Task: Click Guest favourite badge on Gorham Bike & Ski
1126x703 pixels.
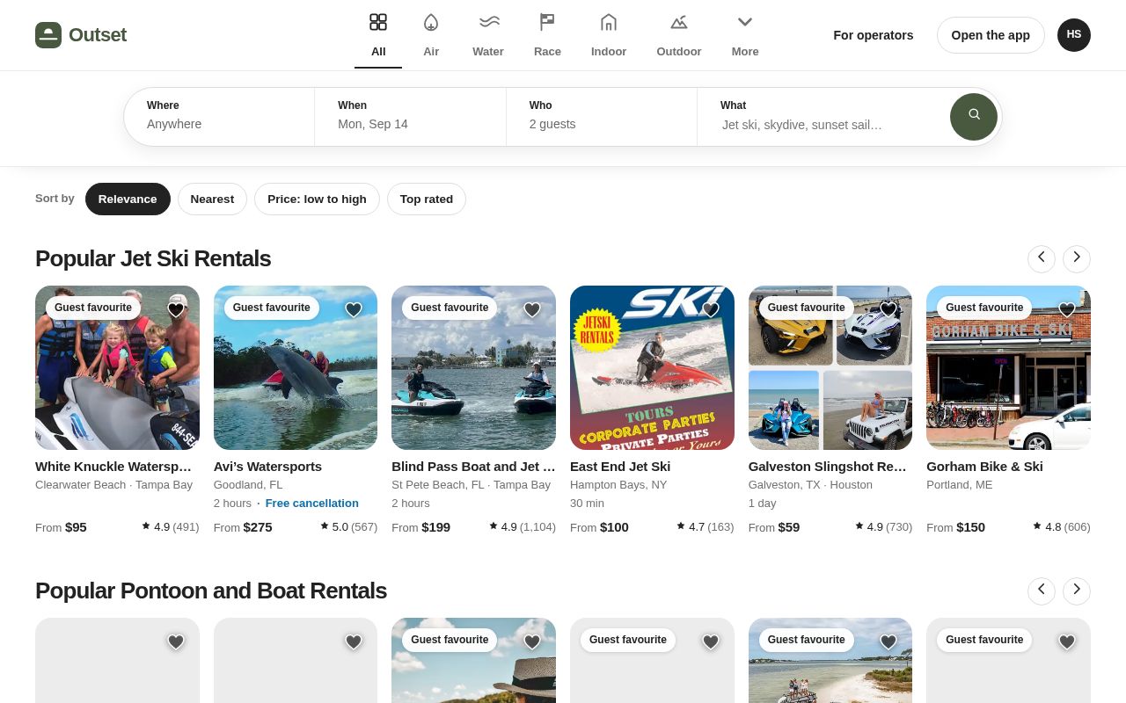Action: pos(984,308)
